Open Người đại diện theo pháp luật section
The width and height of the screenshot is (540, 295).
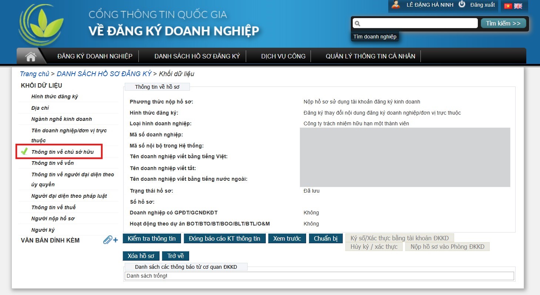[69, 196]
